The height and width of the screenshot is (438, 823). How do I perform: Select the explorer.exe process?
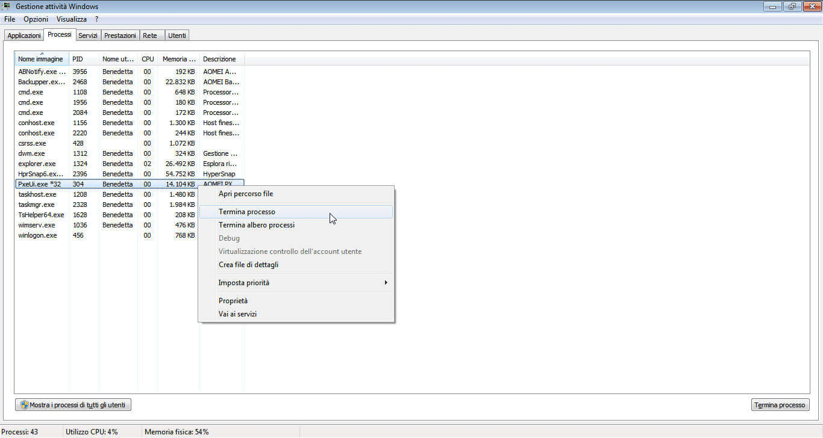130,164
